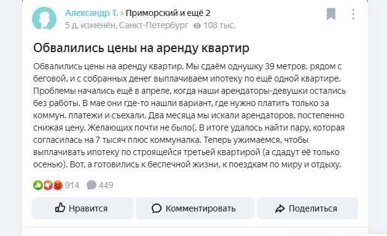Click the post body text
This screenshot has height=236, width=387.
tap(189, 115)
